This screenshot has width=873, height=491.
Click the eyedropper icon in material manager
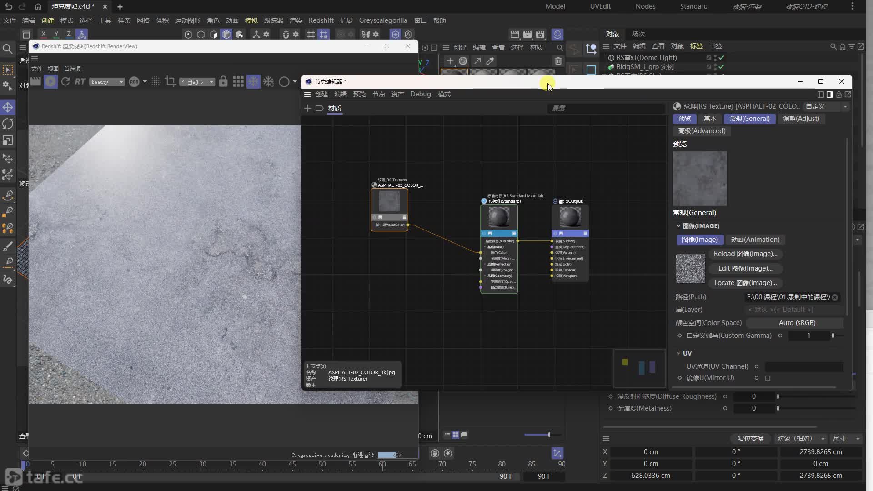(490, 61)
